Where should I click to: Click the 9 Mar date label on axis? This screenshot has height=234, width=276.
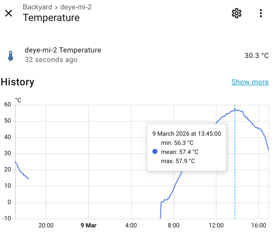89,225
